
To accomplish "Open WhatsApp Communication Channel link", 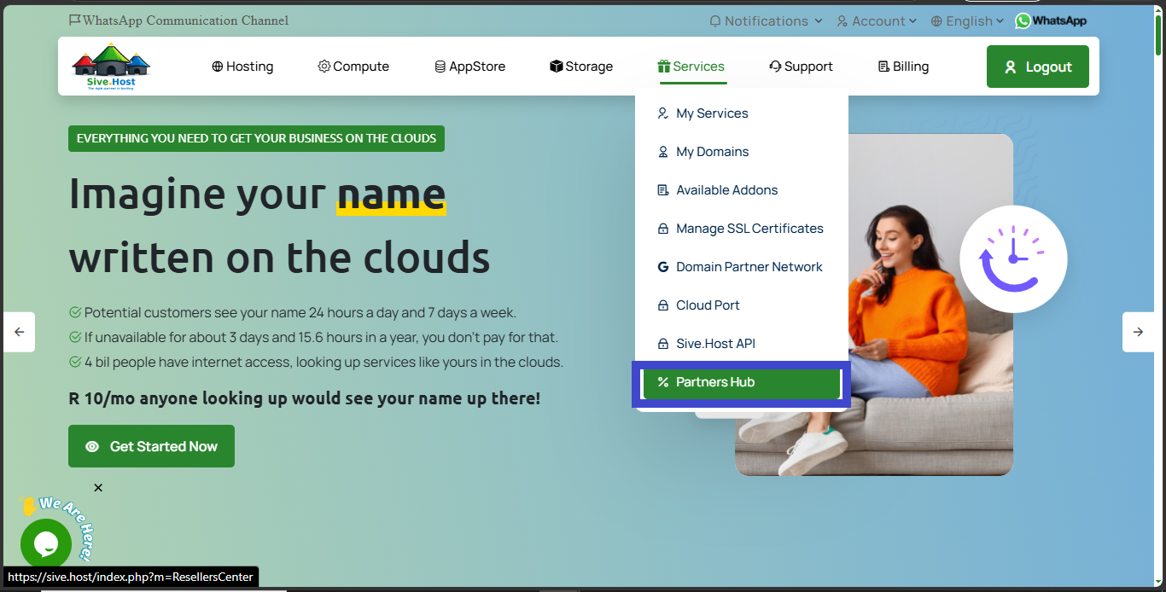I will (x=178, y=20).
